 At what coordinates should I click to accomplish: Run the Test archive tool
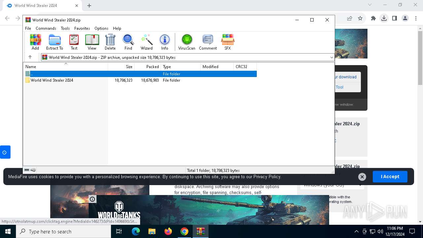pyautogui.click(x=74, y=42)
